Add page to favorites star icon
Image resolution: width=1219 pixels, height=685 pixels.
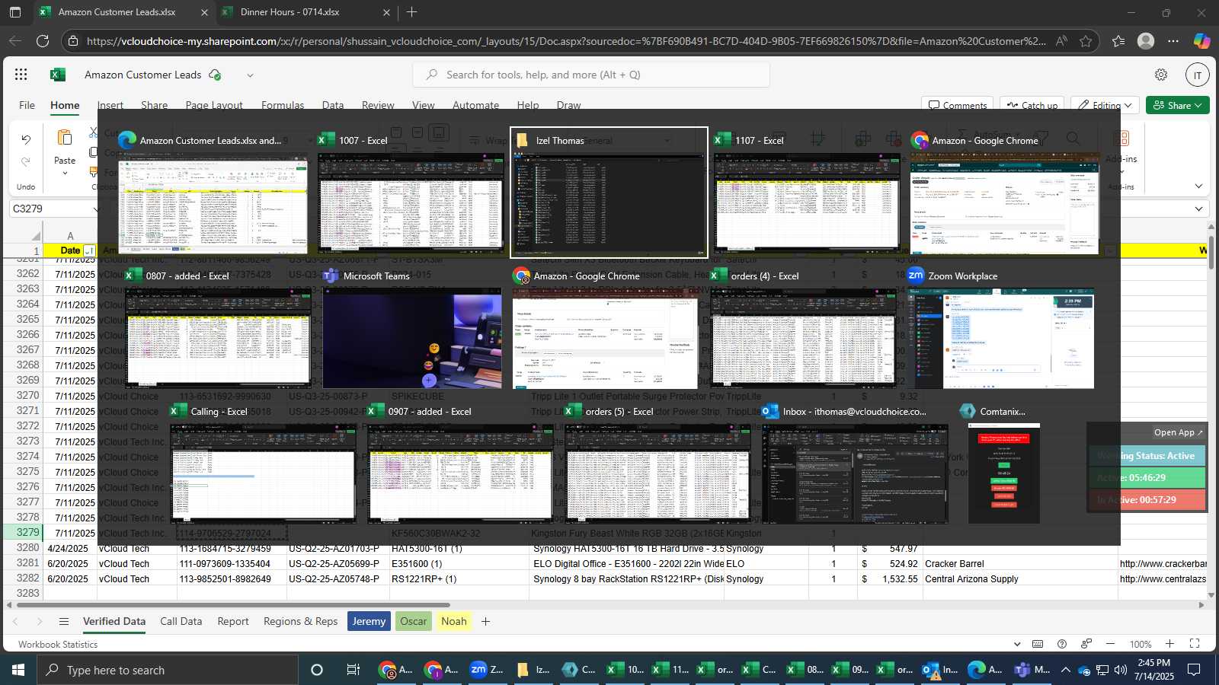pos(1086,41)
